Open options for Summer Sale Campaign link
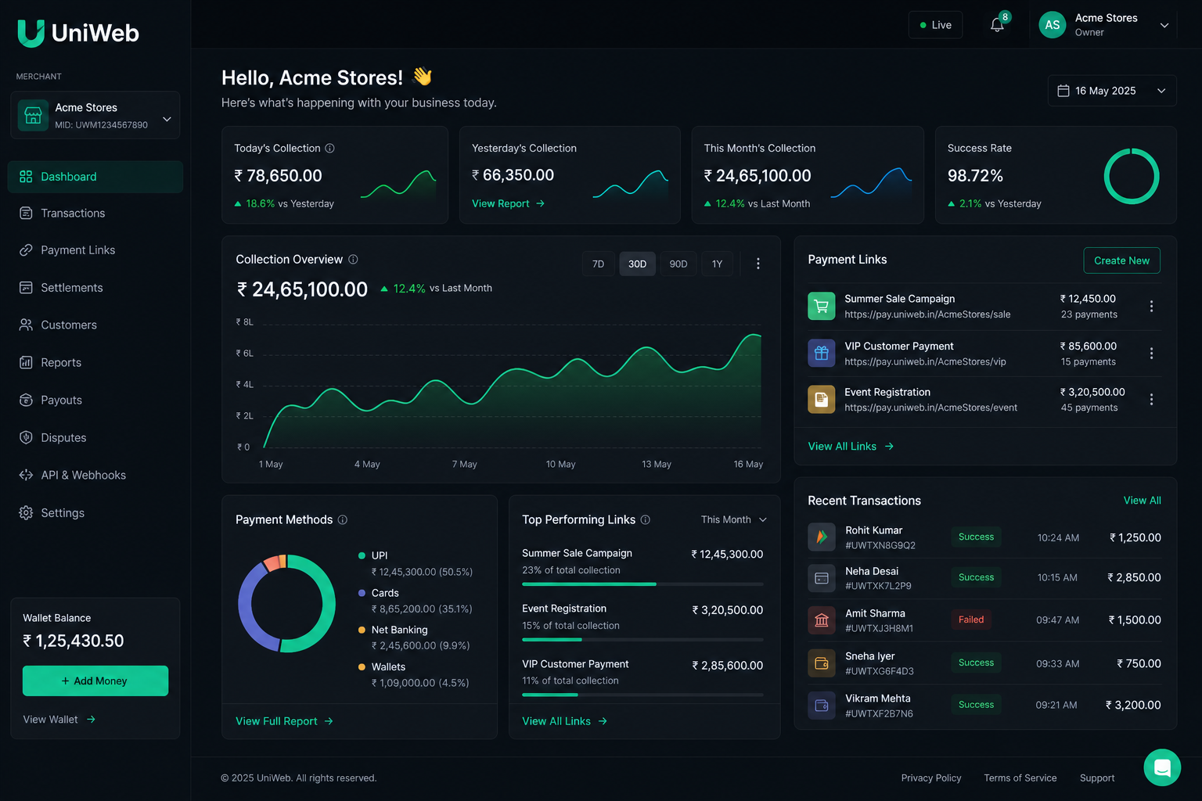The width and height of the screenshot is (1202, 801). 1151,306
